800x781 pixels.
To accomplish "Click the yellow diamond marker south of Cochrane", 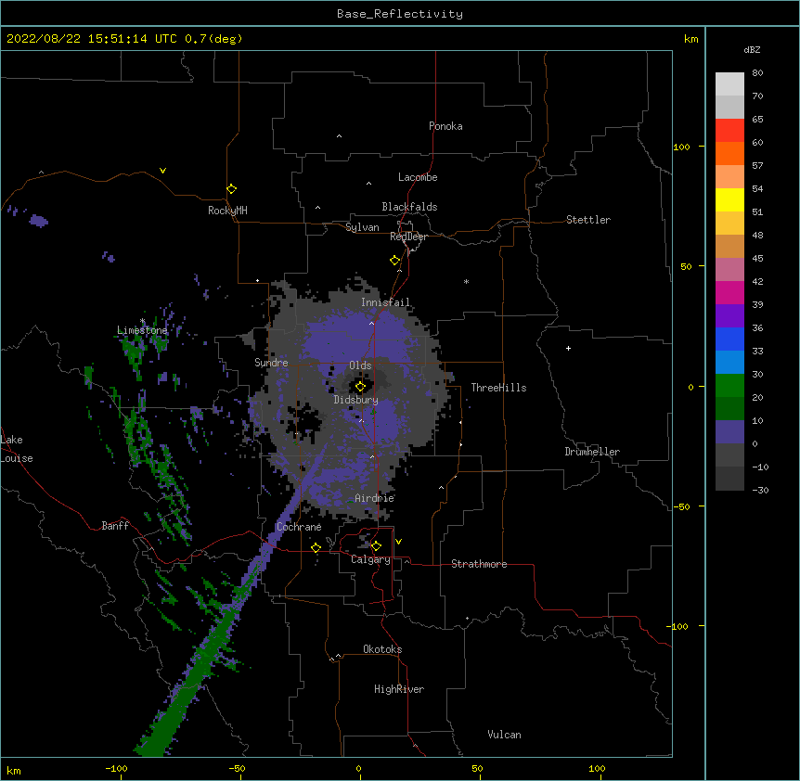I will pos(316,547).
